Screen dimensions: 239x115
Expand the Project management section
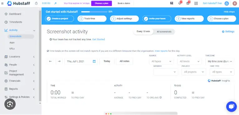pos(34,73)
